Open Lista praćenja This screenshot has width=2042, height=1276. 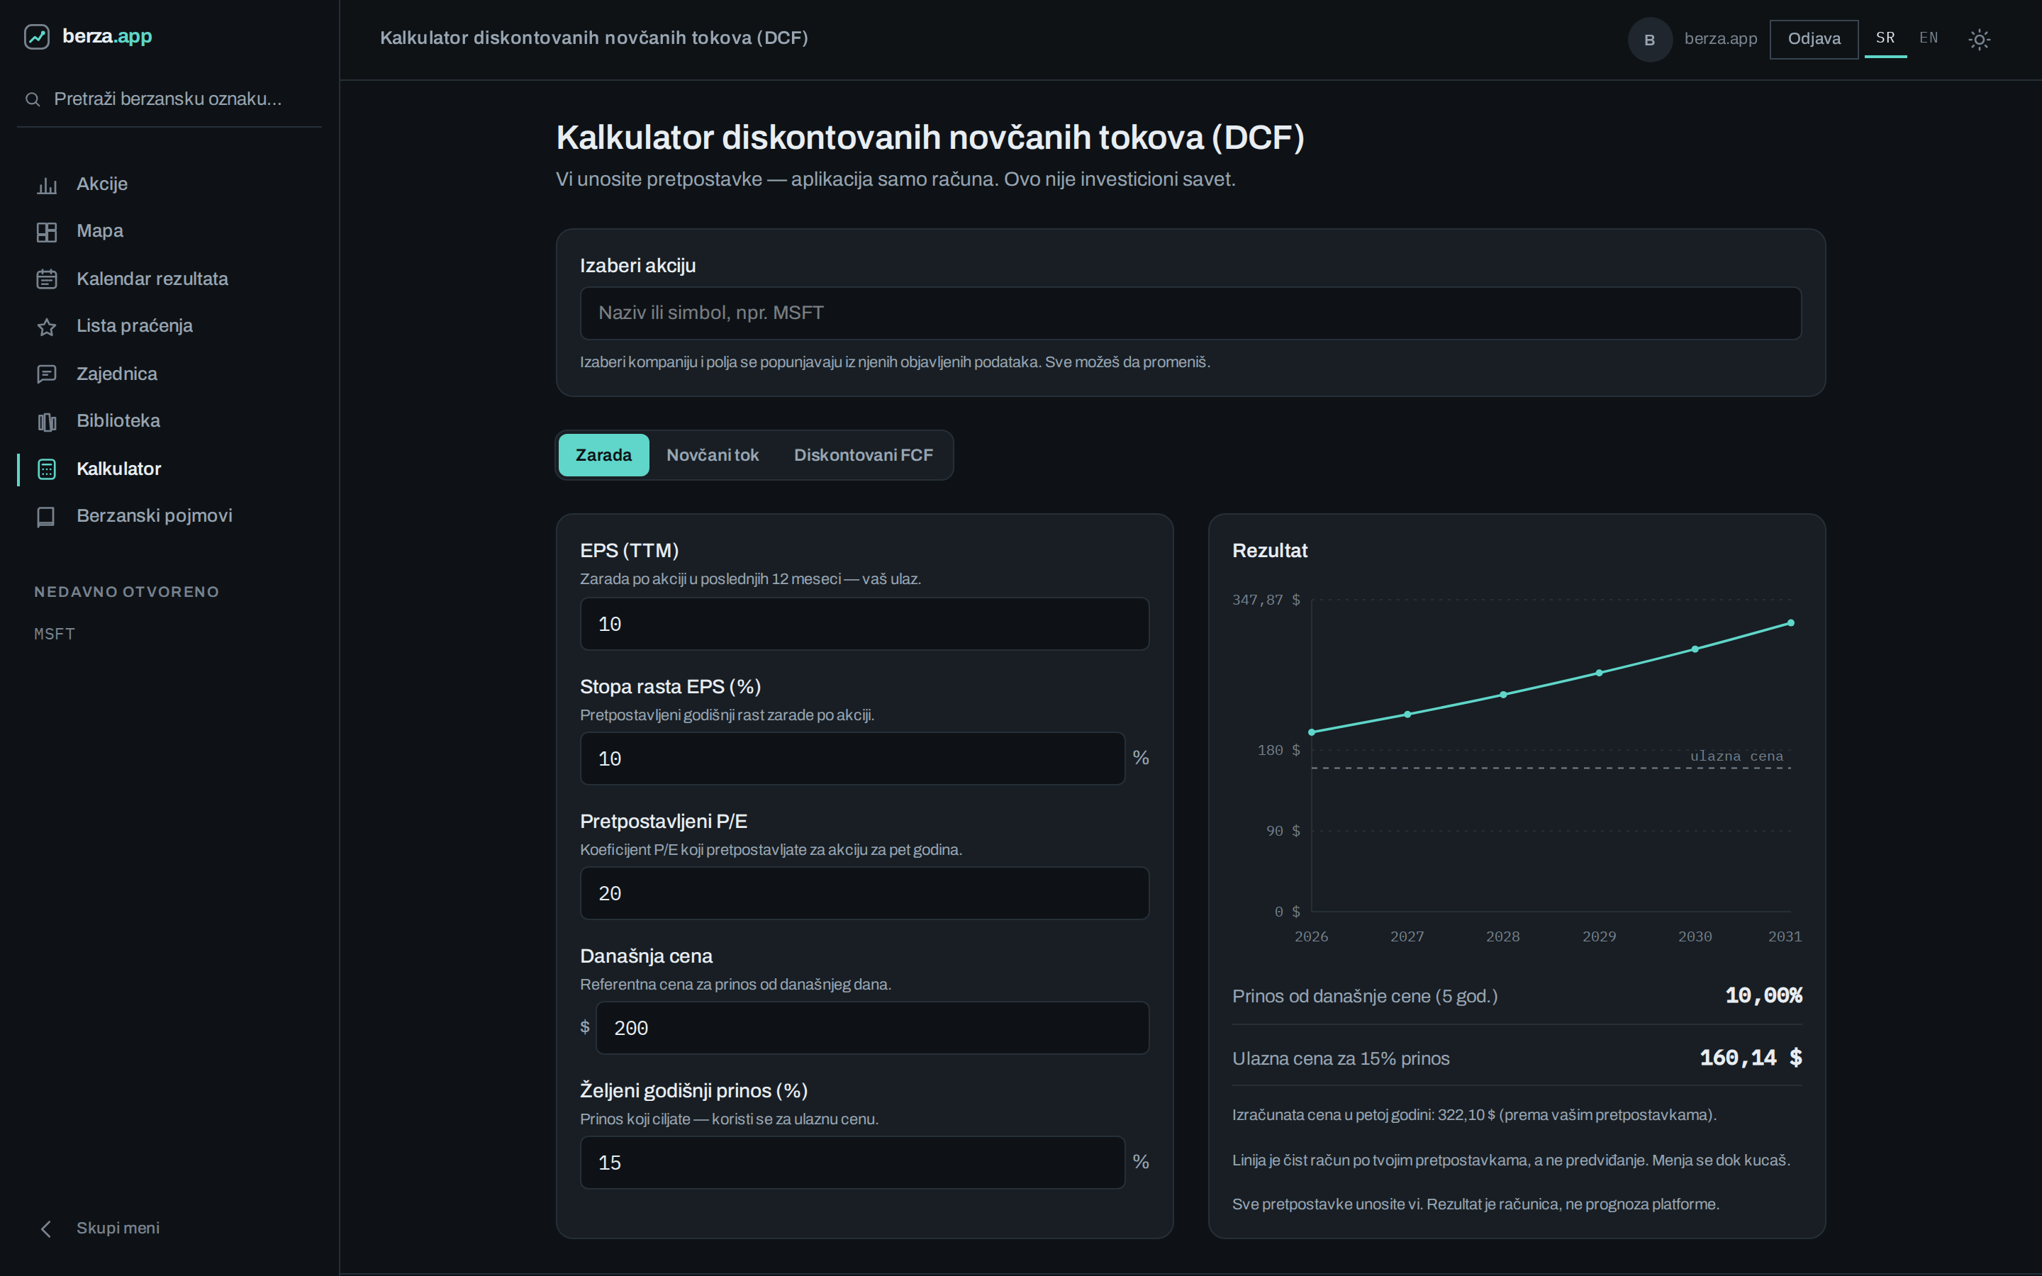(x=169, y=326)
